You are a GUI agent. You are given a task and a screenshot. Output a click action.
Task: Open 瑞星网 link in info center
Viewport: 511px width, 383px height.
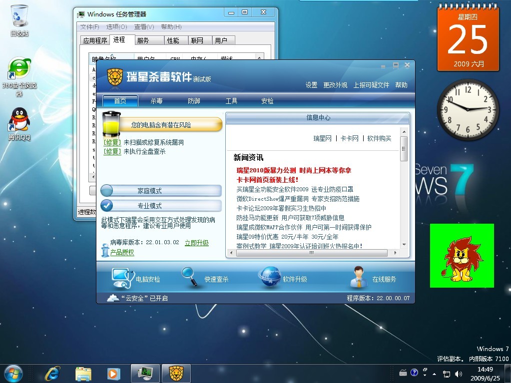322,138
